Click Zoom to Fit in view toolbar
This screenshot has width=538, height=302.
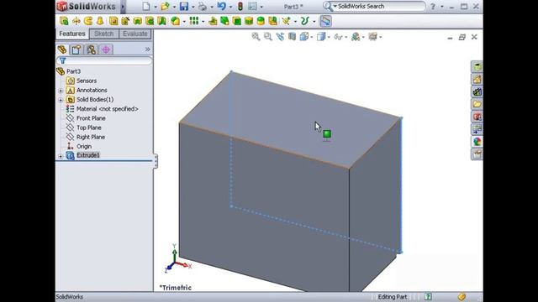pyautogui.click(x=256, y=37)
